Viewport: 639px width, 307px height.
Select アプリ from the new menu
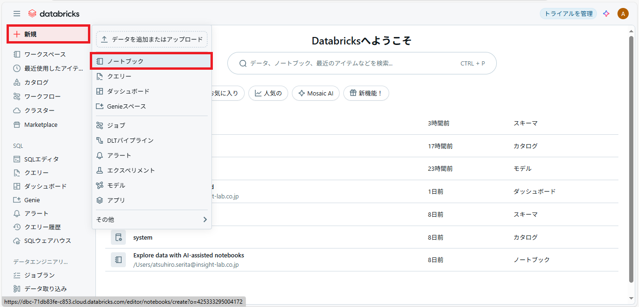pyautogui.click(x=152, y=200)
